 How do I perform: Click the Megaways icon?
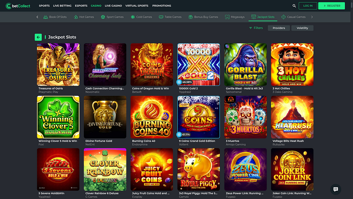227,17
